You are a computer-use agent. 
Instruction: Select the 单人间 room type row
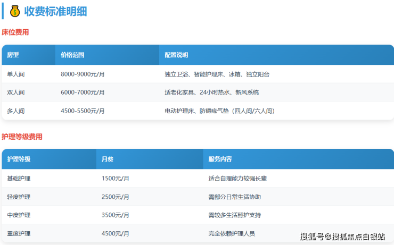16,74
